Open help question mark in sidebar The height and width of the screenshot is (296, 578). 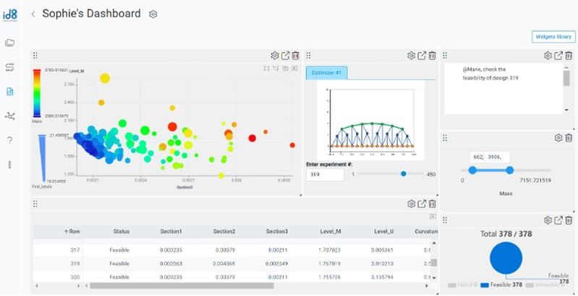9,140
